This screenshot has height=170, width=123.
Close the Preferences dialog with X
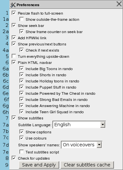[119, 4]
